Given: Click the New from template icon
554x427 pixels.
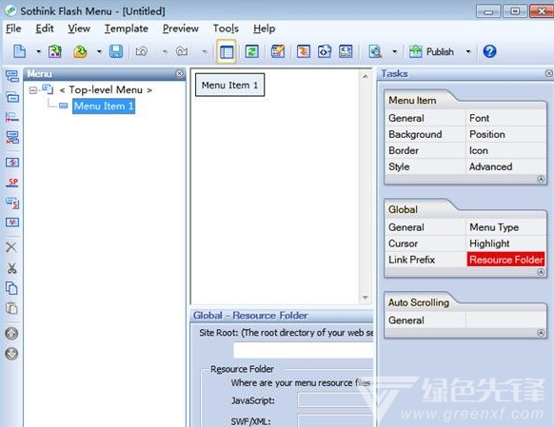Looking at the screenshot, I should [55, 51].
